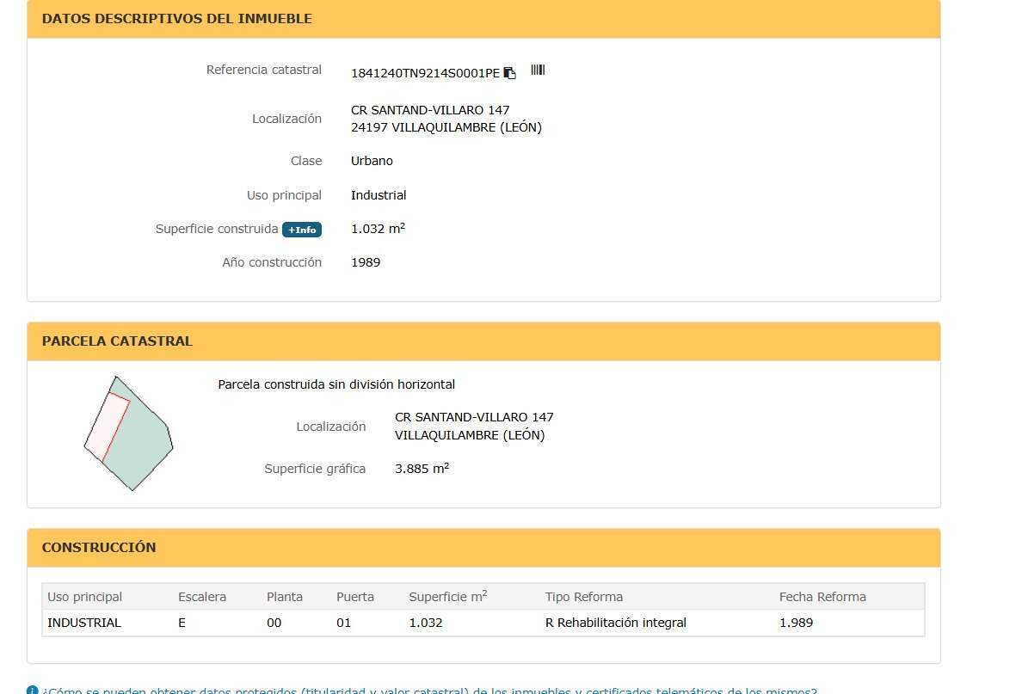Click the Tipo Reforma column header
This screenshot has height=694, width=1022.
tap(584, 597)
